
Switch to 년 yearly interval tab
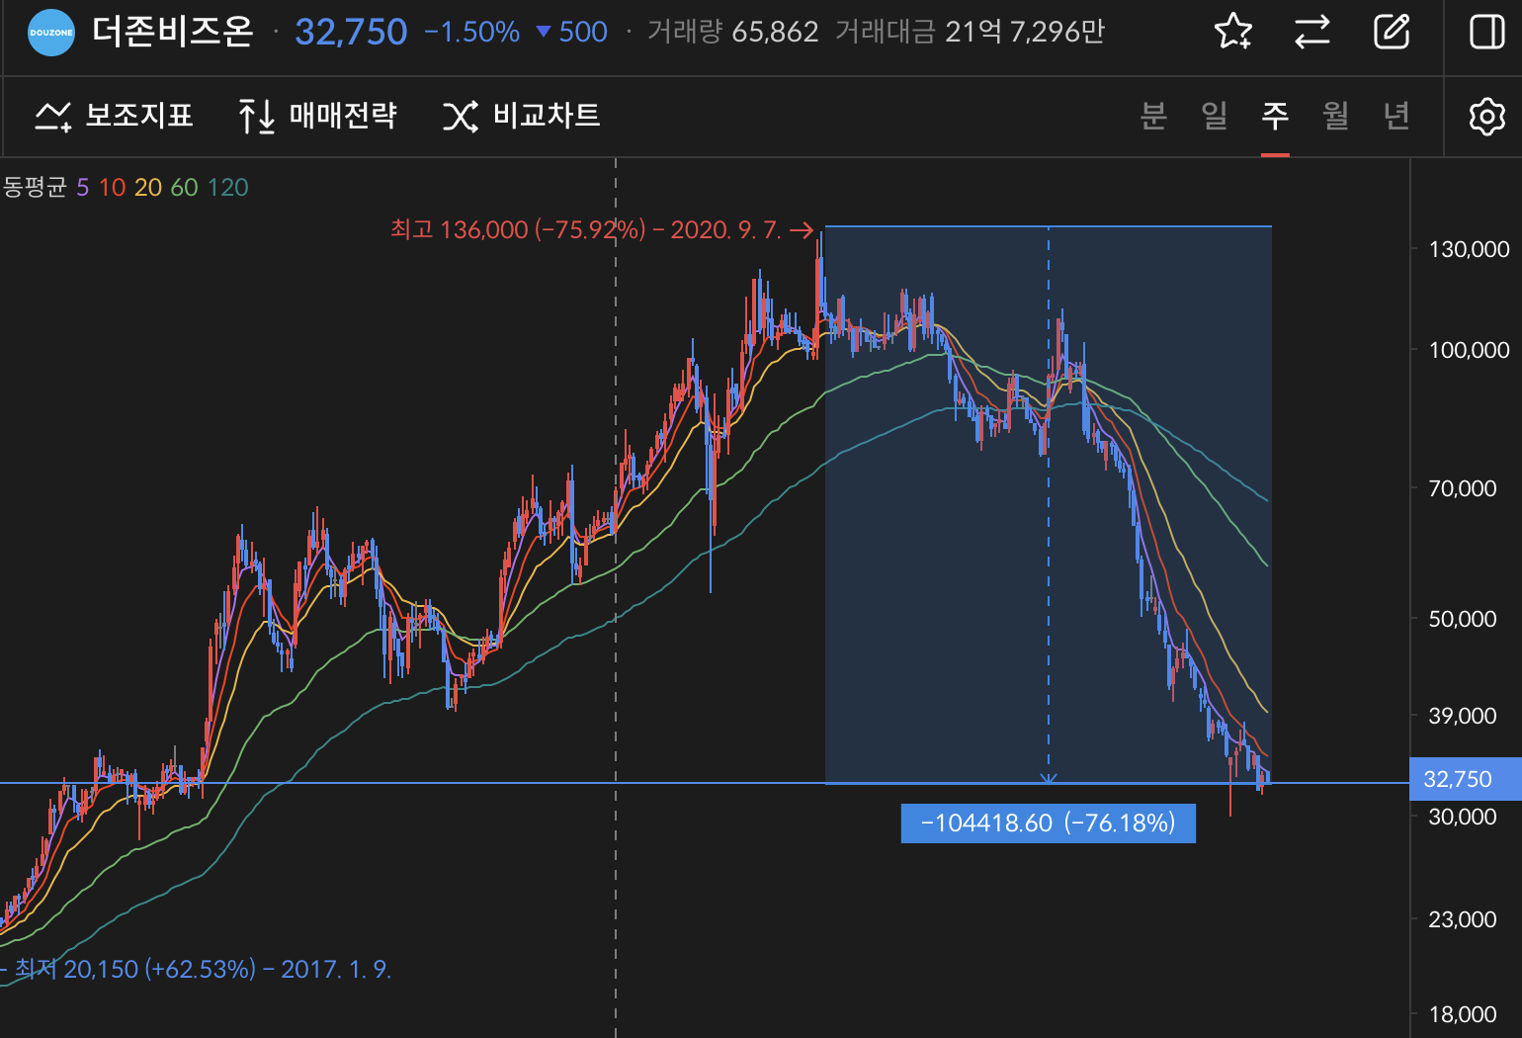1396,116
